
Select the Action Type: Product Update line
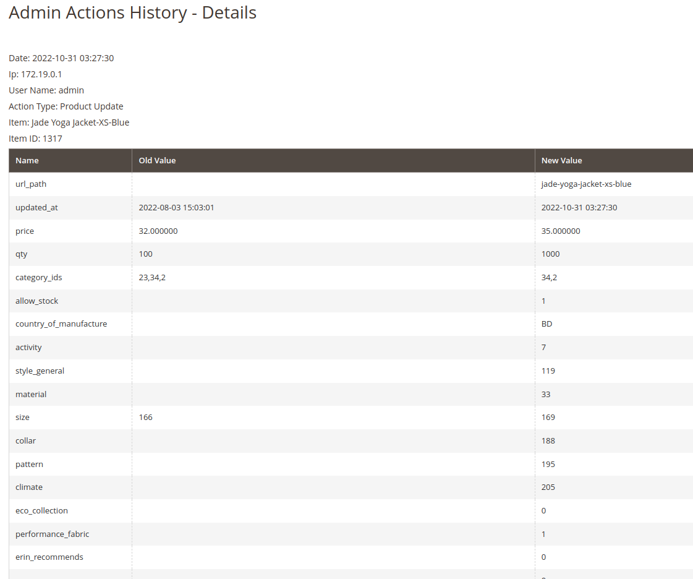point(66,106)
